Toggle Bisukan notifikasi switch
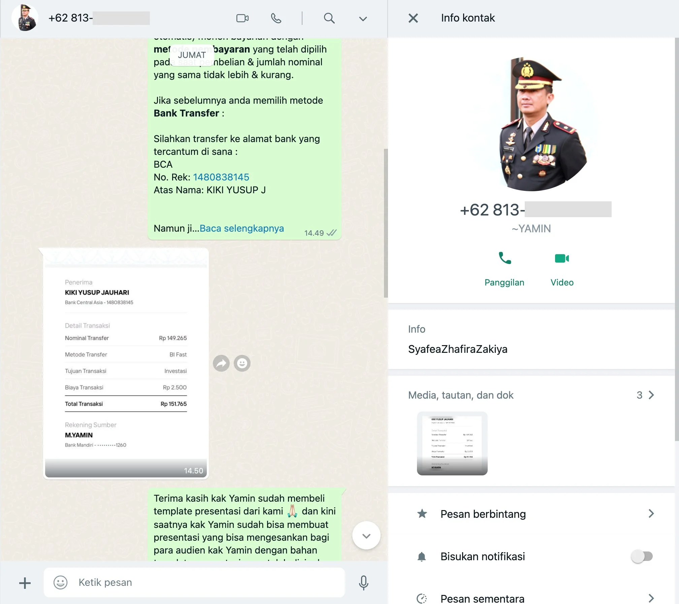 coord(642,556)
